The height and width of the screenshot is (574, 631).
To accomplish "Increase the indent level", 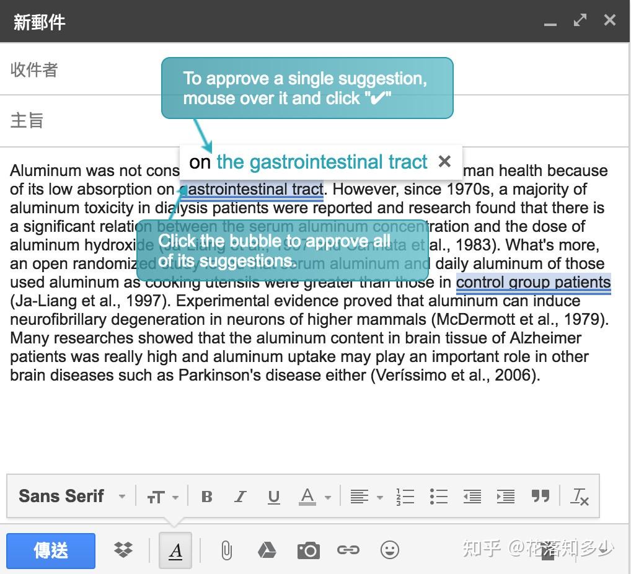I will pyautogui.click(x=505, y=497).
